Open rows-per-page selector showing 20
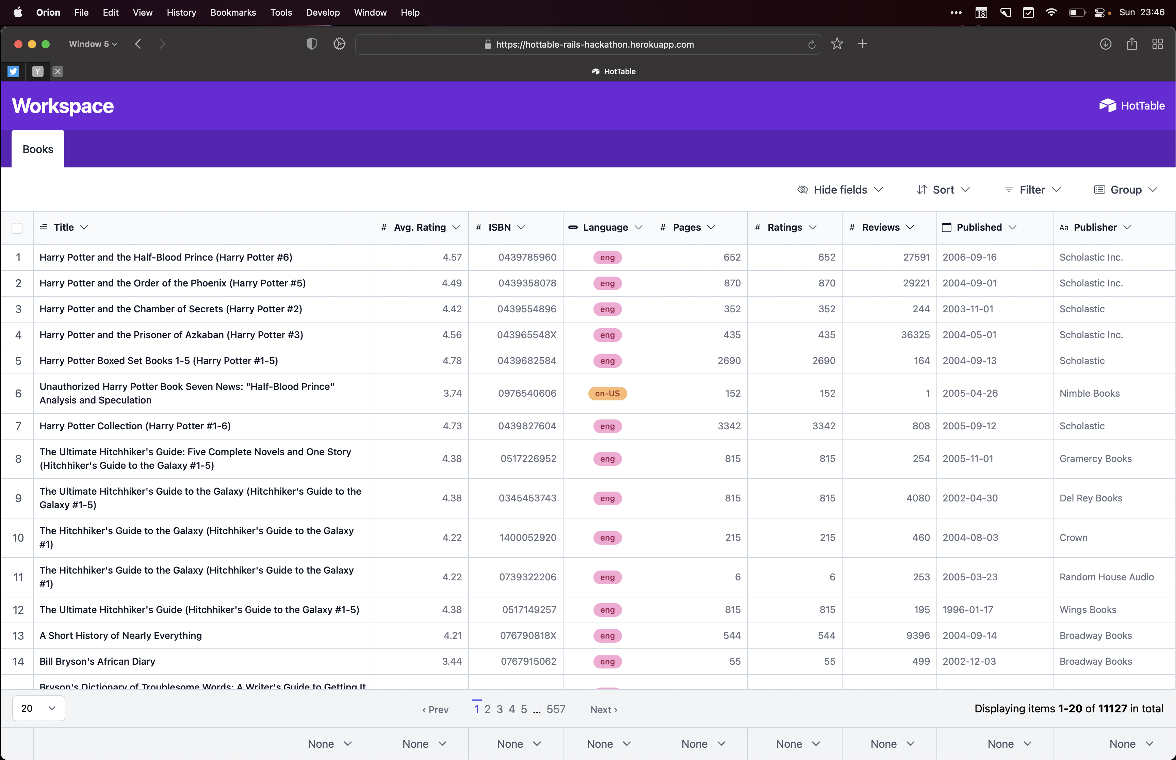Viewport: 1176px width, 760px height. tap(38, 708)
